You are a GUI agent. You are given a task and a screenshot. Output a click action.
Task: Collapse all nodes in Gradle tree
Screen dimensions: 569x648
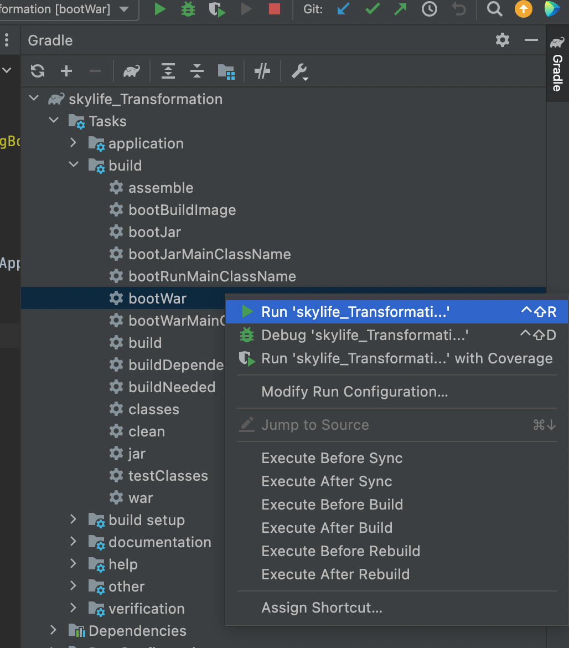pos(197,71)
